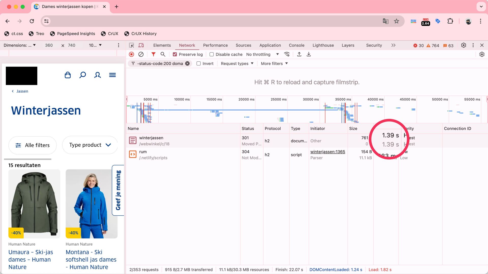This screenshot has width=488, height=274.
Task: Switch to the Performance tab
Action: click(x=215, y=45)
